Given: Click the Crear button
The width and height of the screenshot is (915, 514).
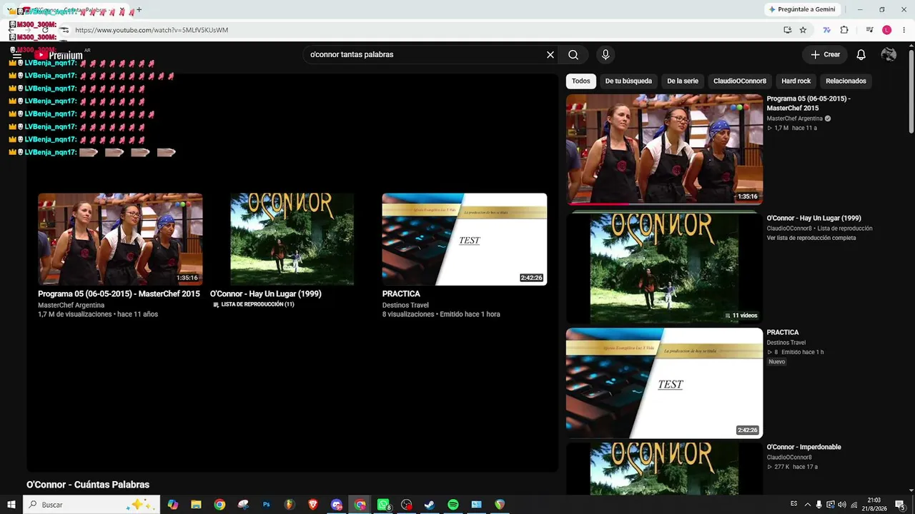Looking at the screenshot, I should pos(825,55).
